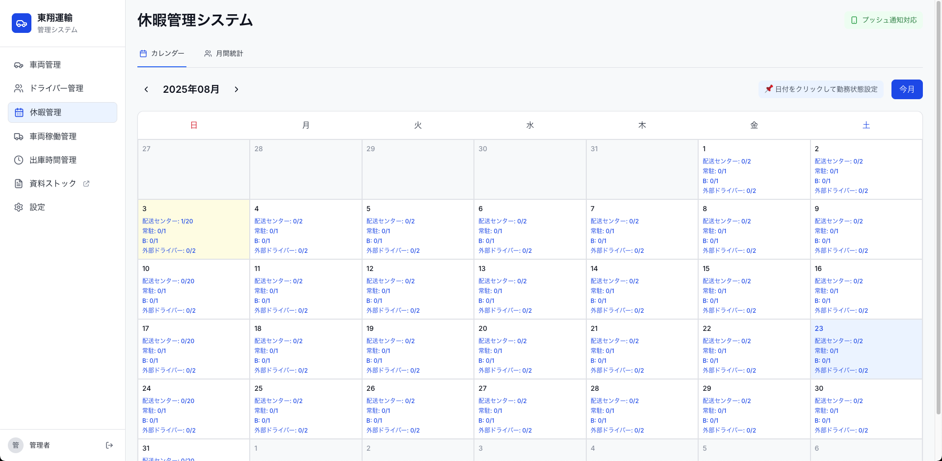Click 常駐: 0/1 on August 19
The height and width of the screenshot is (461, 942).
tap(378, 351)
